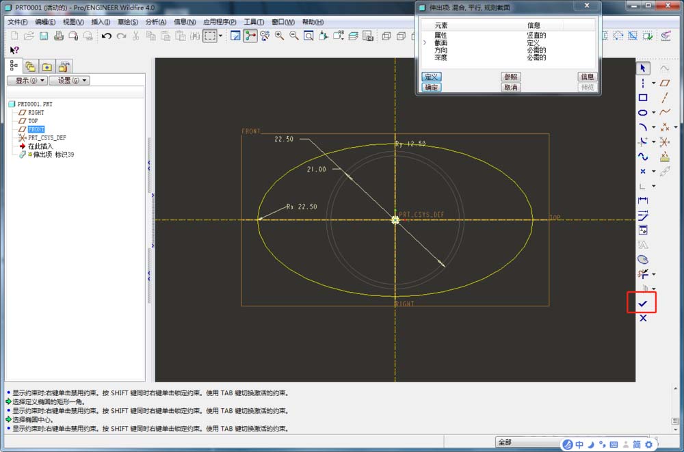Click the Context help pointer icon
The image size is (684, 452).
[14, 50]
